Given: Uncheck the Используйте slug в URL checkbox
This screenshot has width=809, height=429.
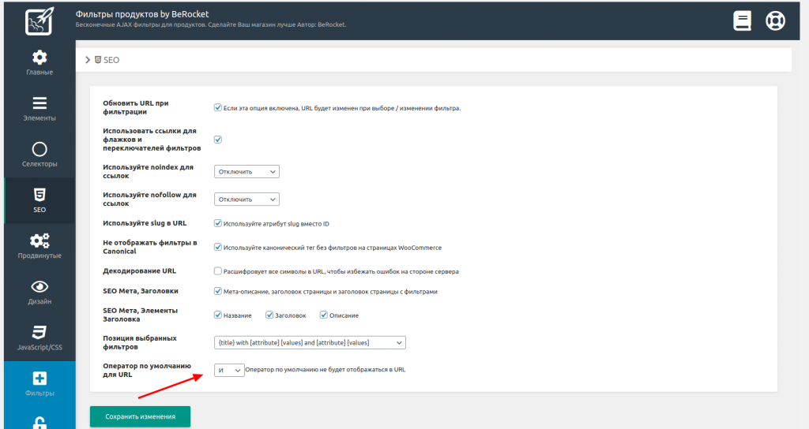Looking at the screenshot, I should click(218, 223).
